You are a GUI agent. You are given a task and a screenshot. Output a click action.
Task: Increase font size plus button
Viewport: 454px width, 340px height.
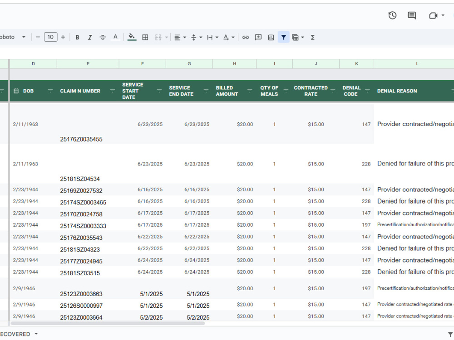click(x=63, y=37)
